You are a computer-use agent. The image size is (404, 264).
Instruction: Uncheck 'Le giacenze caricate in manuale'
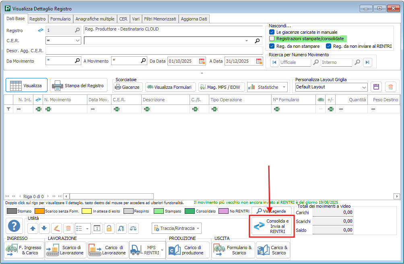click(x=272, y=32)
